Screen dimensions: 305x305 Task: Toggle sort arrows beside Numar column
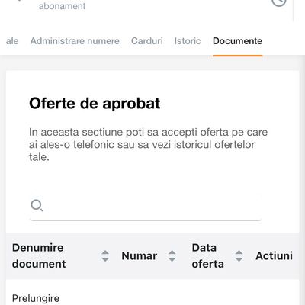(x=172, y=256)
